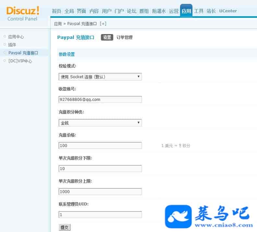
Task: Click the 参数设置 section header
Action: coord(67,54)
